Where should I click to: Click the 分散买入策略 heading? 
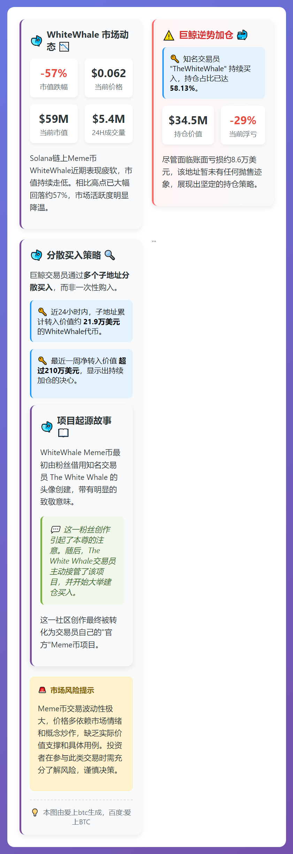click(x=74, y=255)
